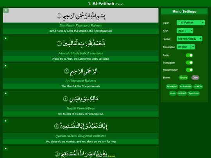Open the Translation language dropdown showing English
Screen dimensions: 211x158
click(186, 47)
